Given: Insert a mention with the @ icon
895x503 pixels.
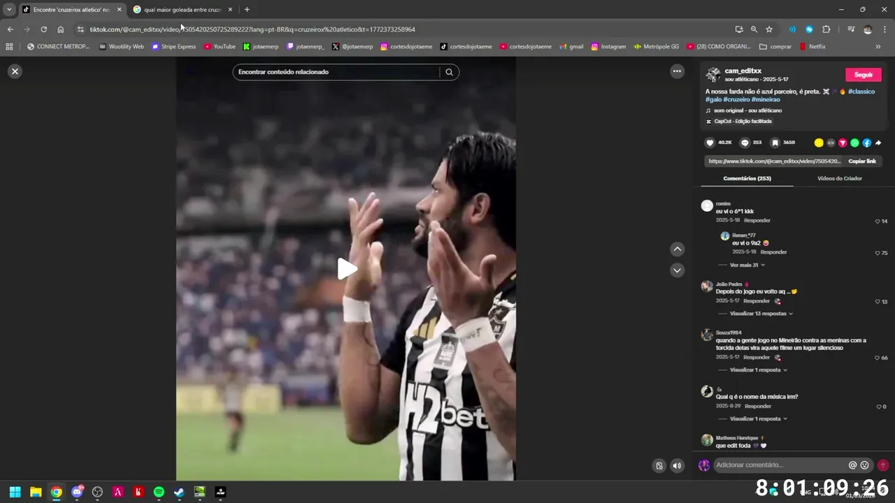Looking at the screenshot, I should click(x=852, y=465).
